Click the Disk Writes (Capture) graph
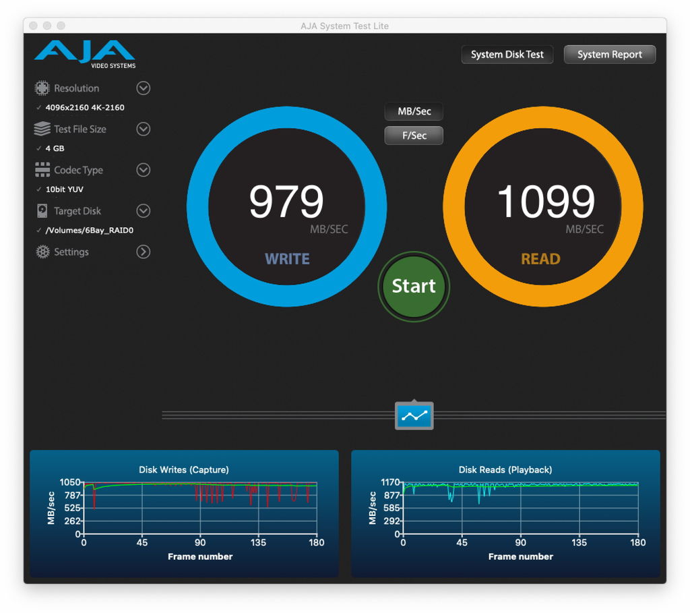 pos(184,513)
